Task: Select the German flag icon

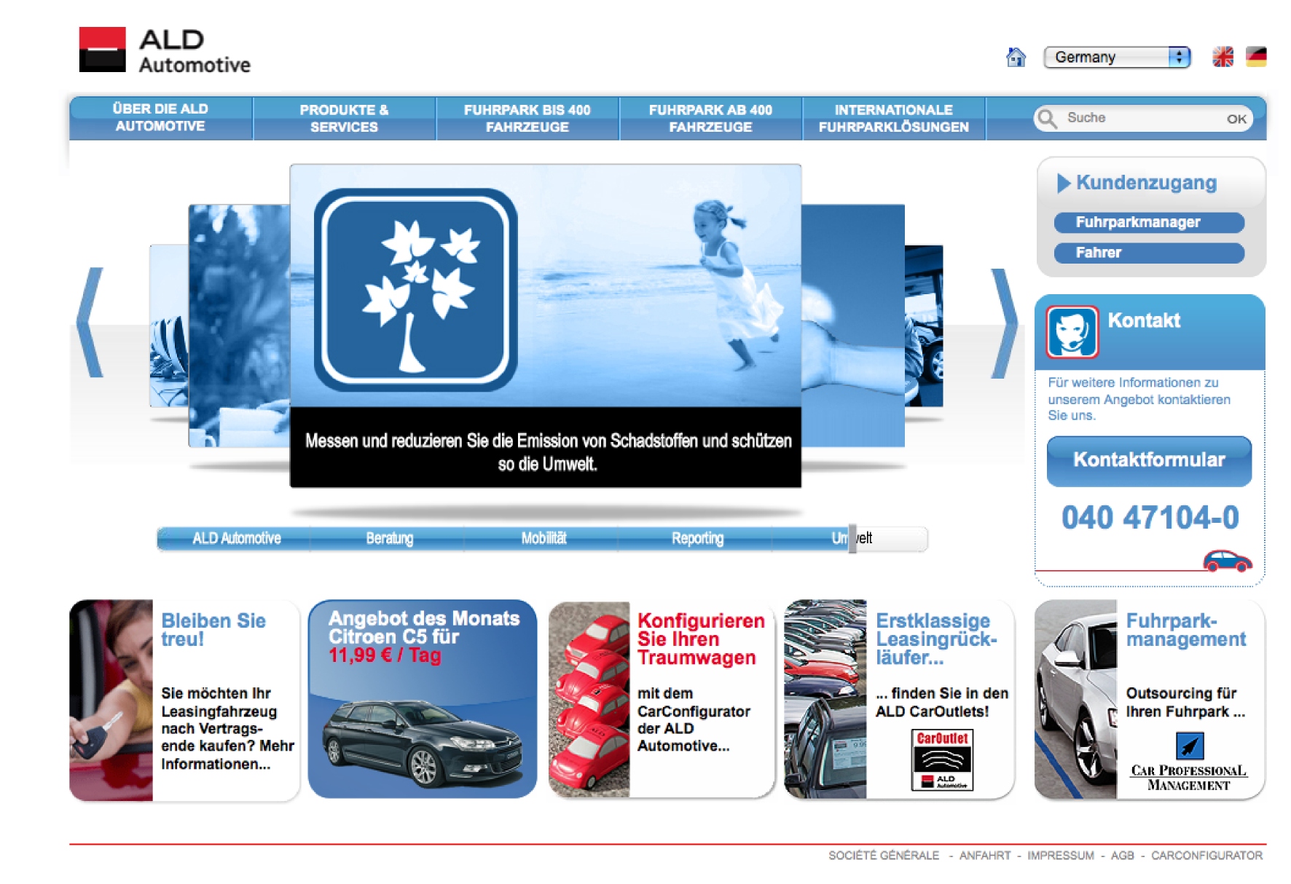Action: 1257,55
